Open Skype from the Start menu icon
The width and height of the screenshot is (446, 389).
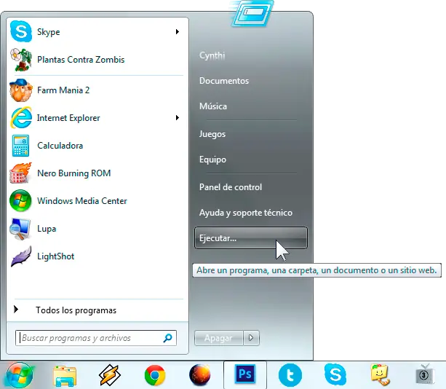[x=21, y=31]
